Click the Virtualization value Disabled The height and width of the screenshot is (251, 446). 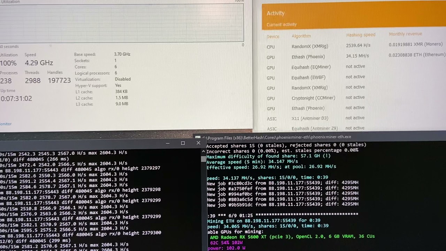point(123,79)
